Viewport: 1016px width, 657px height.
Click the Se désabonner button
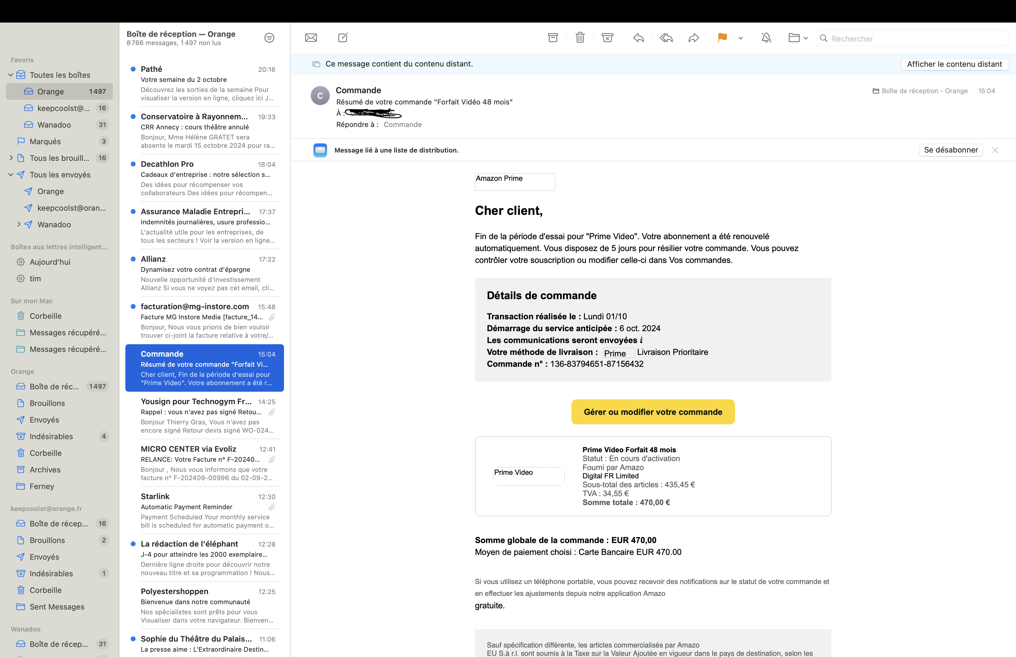point(951,150)
